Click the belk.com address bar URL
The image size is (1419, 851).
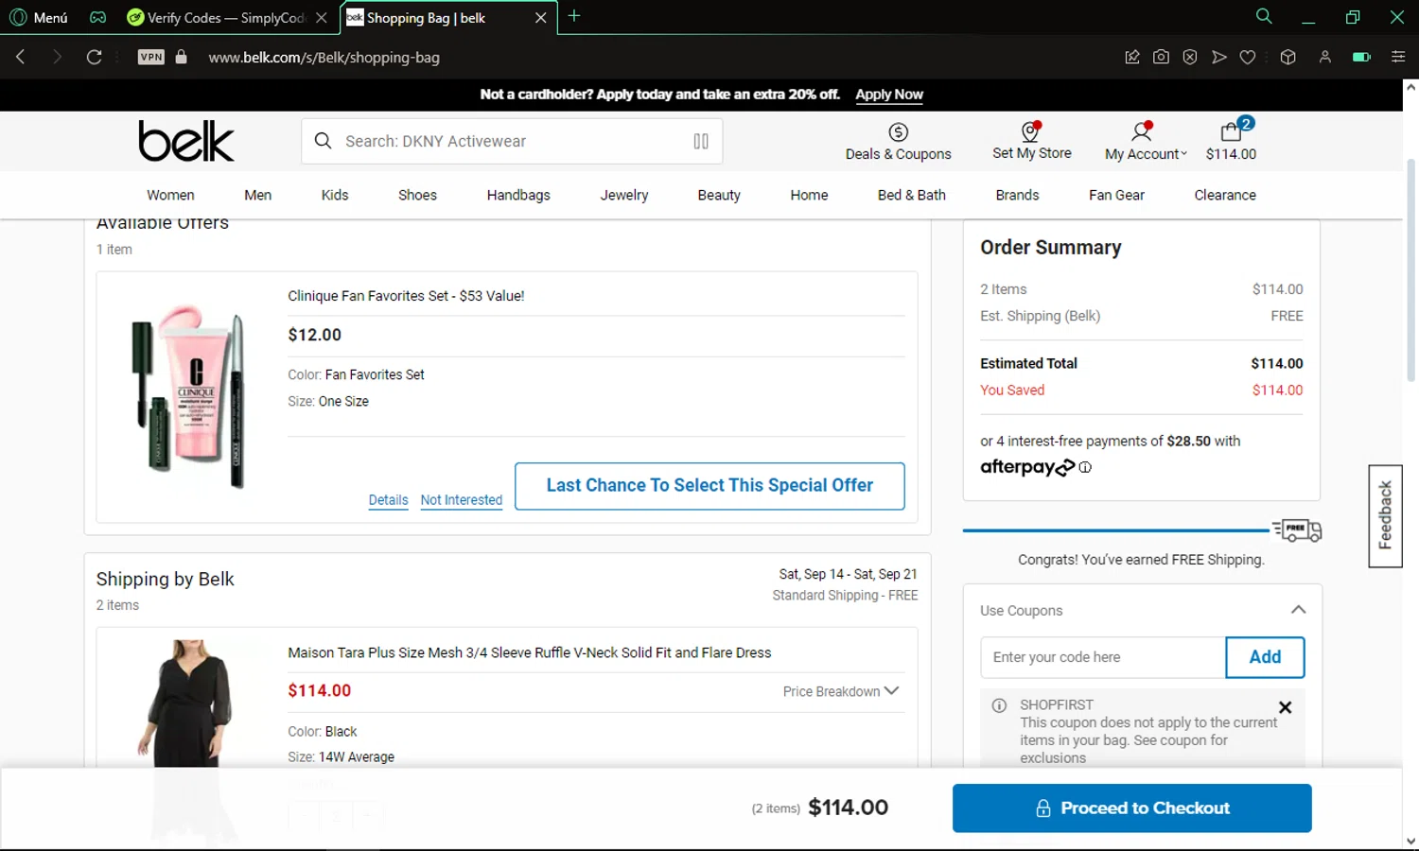coord(324,57)
